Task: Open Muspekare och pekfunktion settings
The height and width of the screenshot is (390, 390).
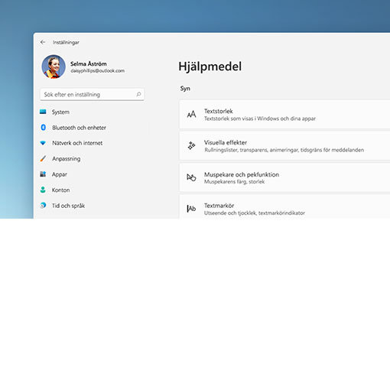Action: [x=284, y=177]
